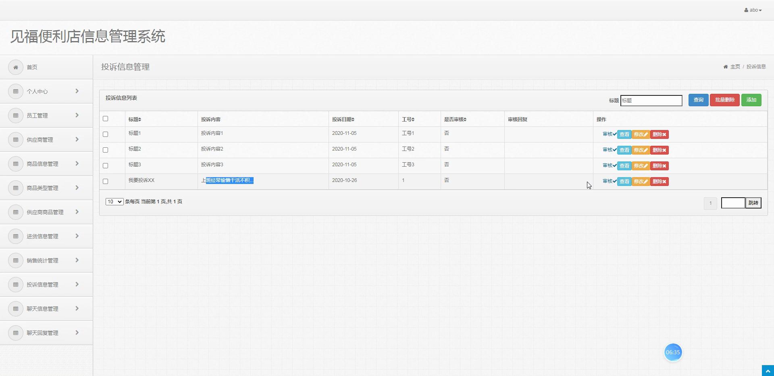Expand the 个人中心 sidebar chevron

[77, 91]
